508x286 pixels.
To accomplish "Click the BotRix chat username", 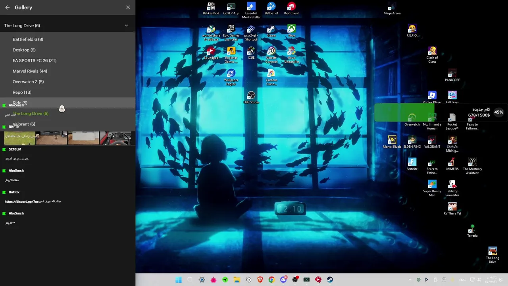I will coord(14,192).
